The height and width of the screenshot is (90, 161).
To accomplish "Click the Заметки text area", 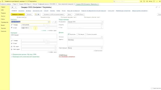I will [85, 42].
